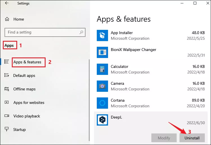Select the Cortana circle icon
The image size is (211, 145).
point(102,103)
